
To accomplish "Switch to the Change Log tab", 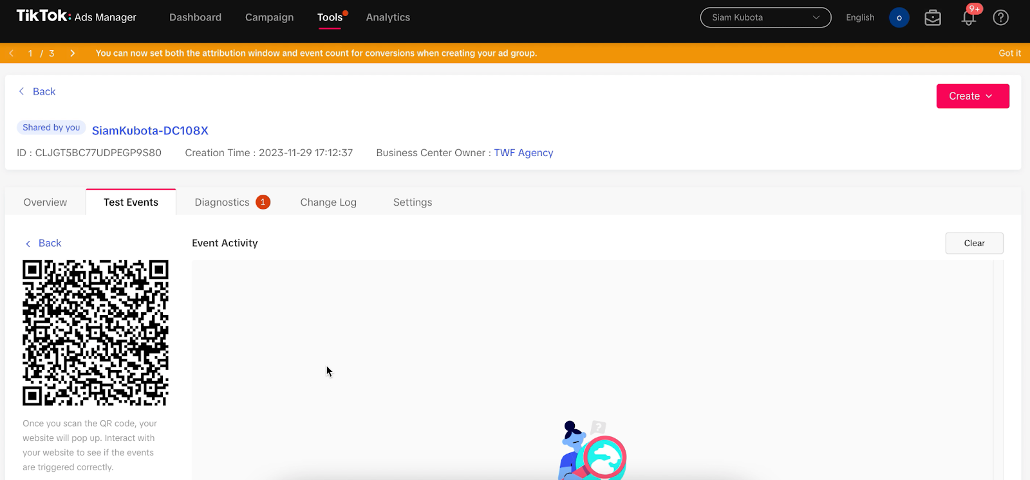I will pyautogui.click(x=328, y=202).
